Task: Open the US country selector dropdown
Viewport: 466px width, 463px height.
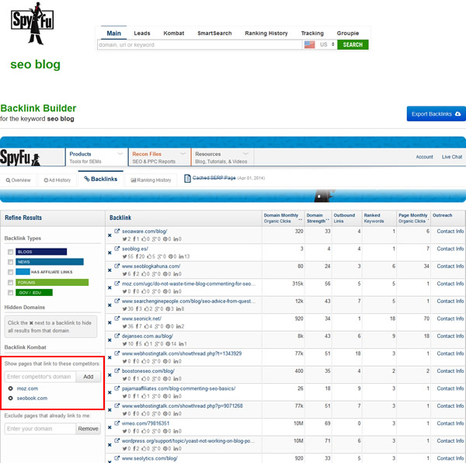Action: point(327,44)
